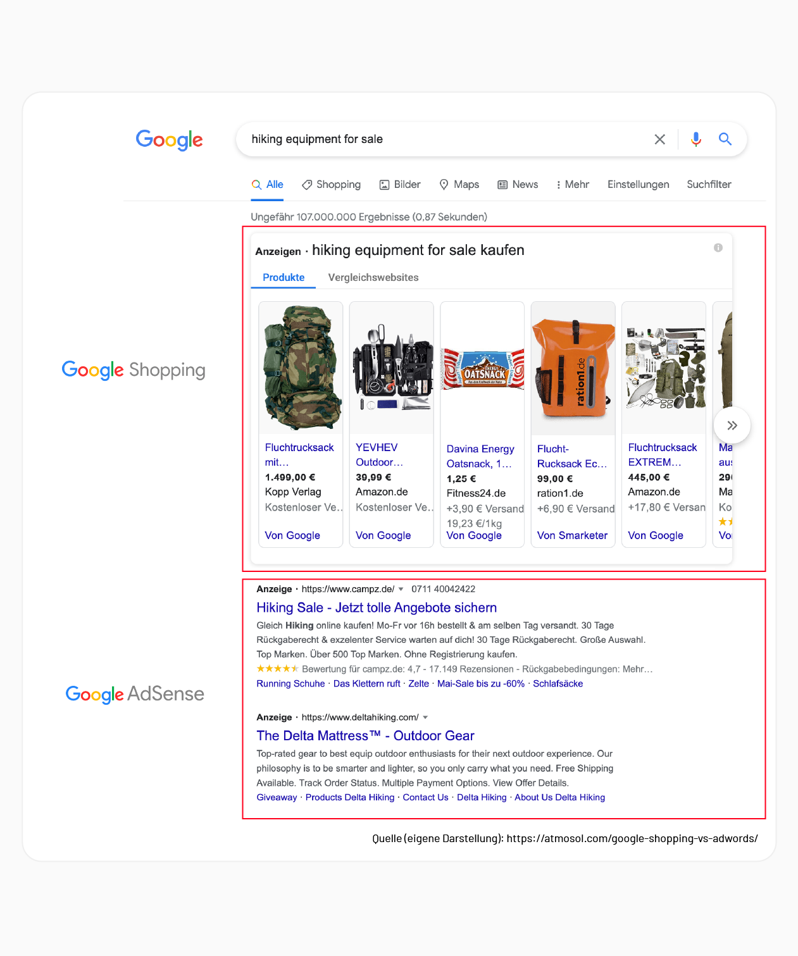Expand campz.de ad URL dropdown arrow
This screenshot has width=798, height=956.
click(x=401, y=589)
